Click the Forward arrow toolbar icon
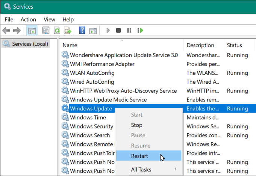Viewport: 256px width, 176px height. tap(17, 30)
